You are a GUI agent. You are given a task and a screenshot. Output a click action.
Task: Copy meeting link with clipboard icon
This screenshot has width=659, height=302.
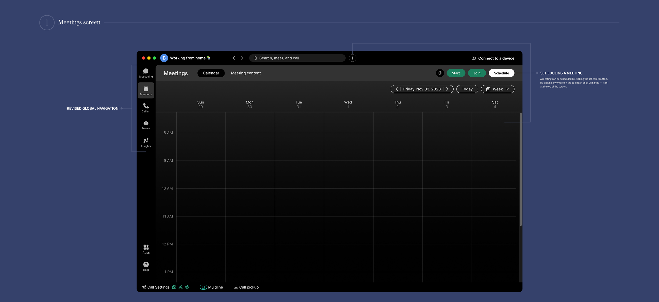coord(440,73)
